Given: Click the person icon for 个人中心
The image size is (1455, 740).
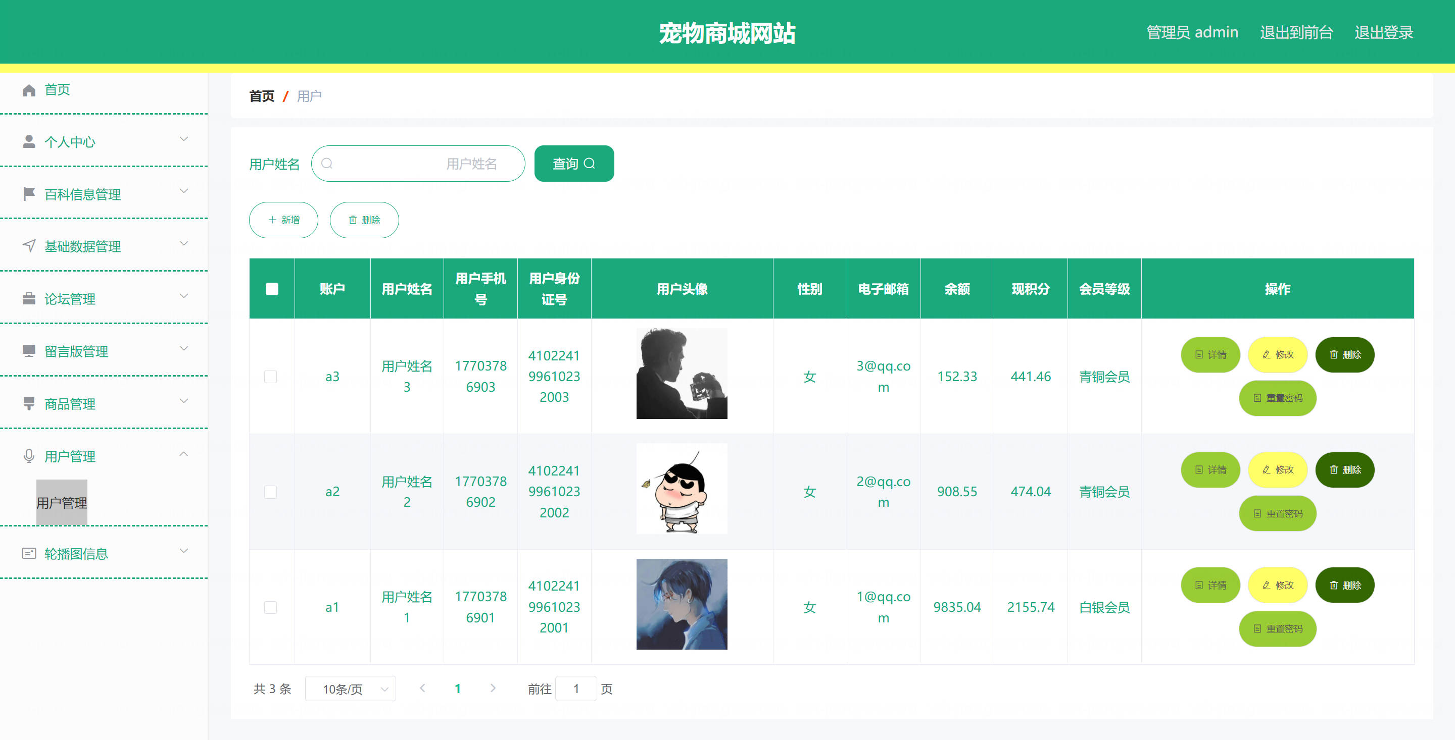Looking at the screenshot, I should tap(29, 142).
